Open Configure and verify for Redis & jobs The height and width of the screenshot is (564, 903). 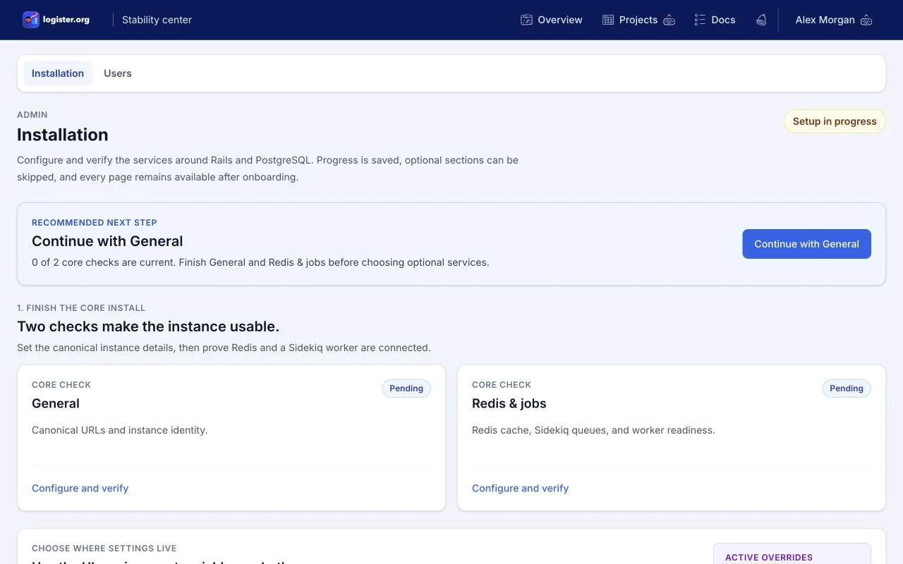click(520, 488)
